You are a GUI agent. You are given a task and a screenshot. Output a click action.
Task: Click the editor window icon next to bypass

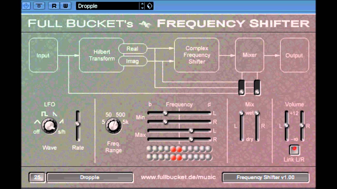pos(39,6)
